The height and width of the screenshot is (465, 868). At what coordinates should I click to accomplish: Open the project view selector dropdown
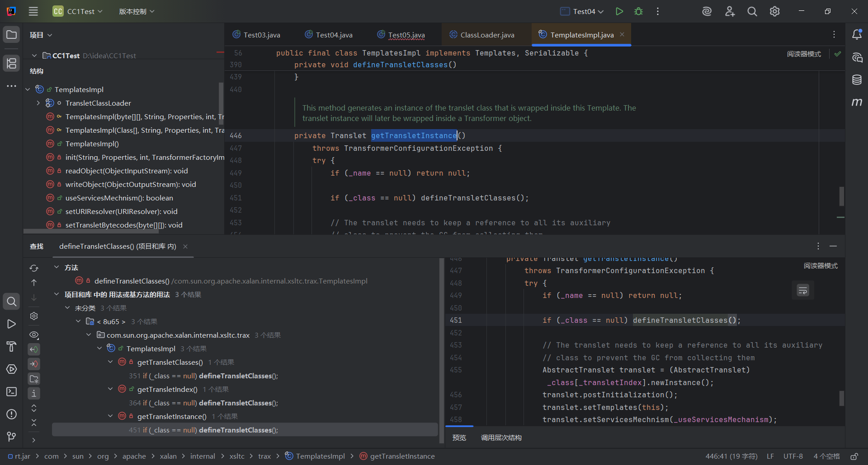click(41, 35)
